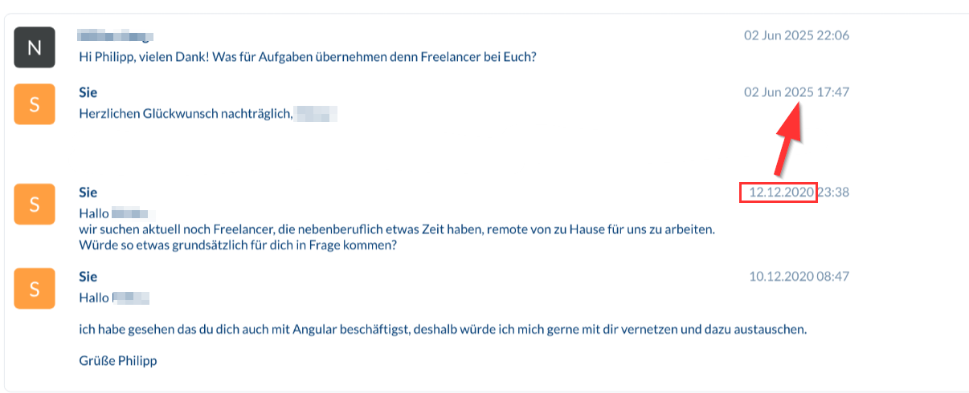Viewport: 969px width, 393px height.
Task: Open the blurred sender name above "Hi Philipp"
Action: click(116, 36)
